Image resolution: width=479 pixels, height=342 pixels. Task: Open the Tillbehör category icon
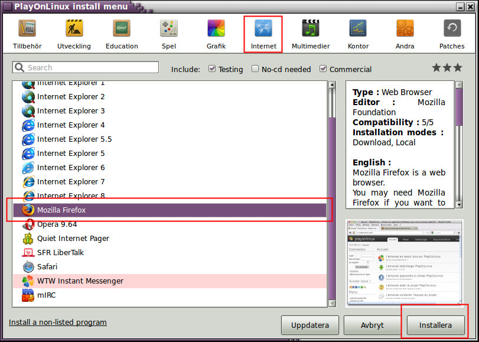tap(27, 28)
